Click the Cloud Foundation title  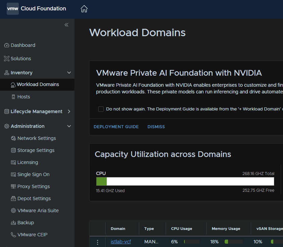click(x=43, y=8)
